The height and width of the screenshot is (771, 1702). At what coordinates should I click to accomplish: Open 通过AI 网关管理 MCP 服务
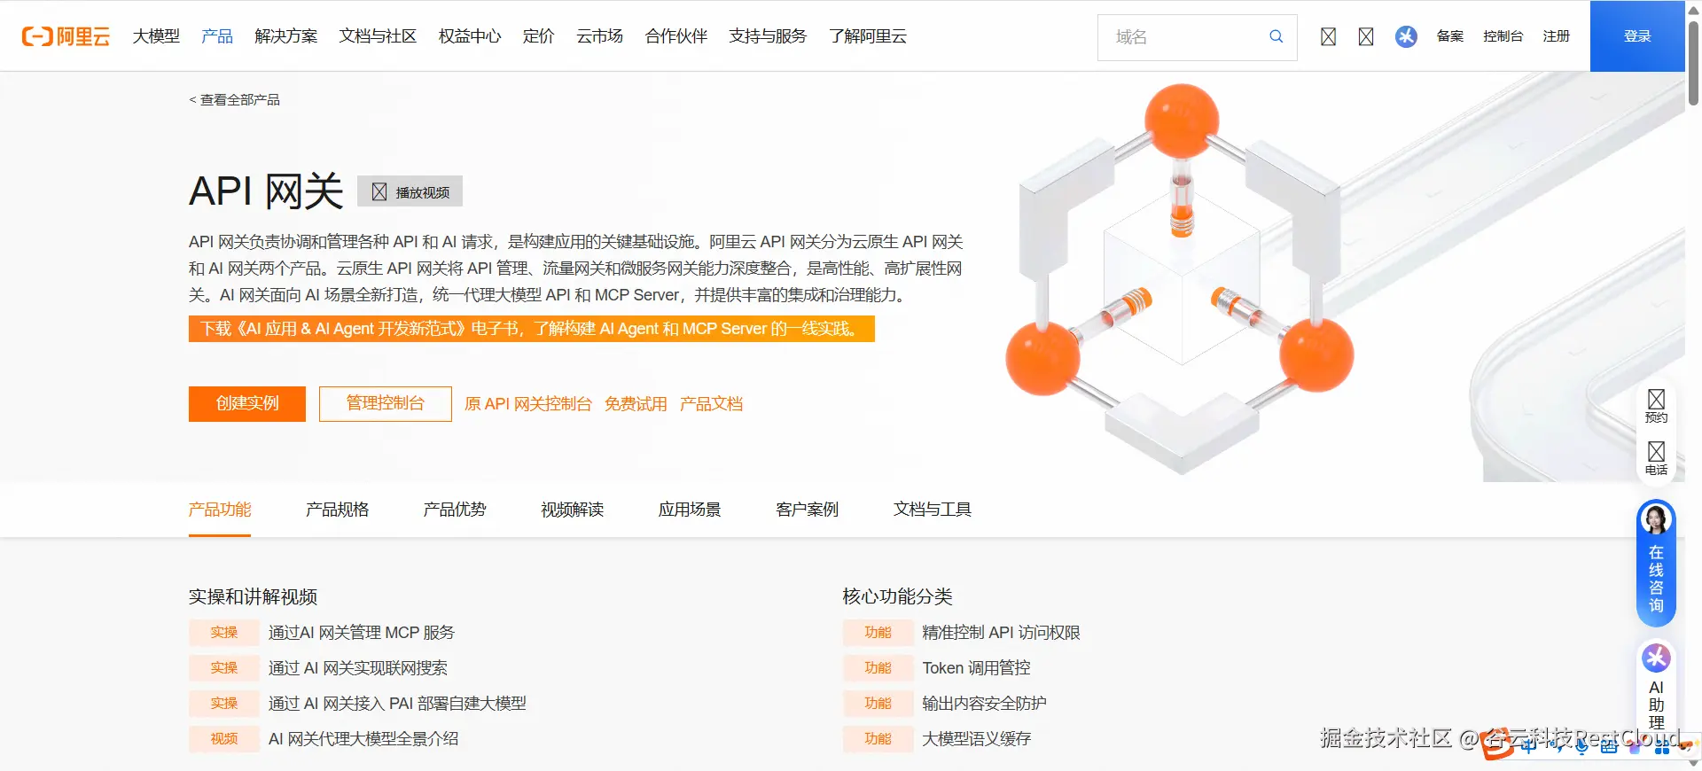(x=362, y=633)
